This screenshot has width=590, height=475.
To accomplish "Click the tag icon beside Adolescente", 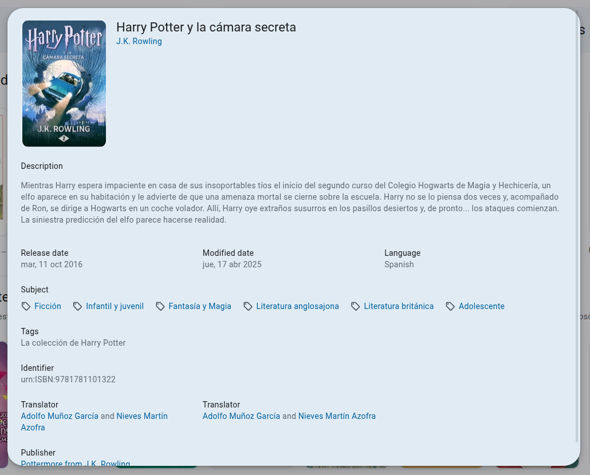I will tap(451, 307).
